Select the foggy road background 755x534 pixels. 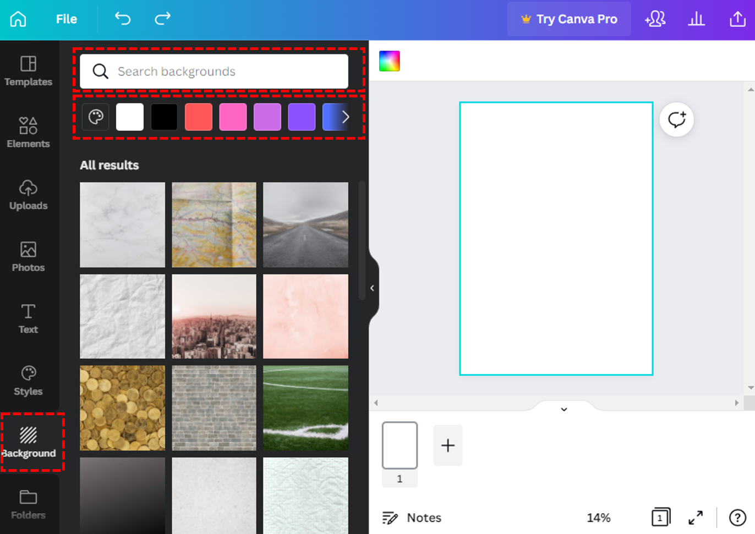point(305,225)
